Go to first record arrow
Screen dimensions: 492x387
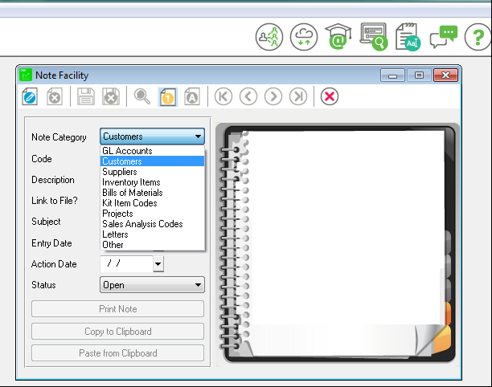point(223,97)
